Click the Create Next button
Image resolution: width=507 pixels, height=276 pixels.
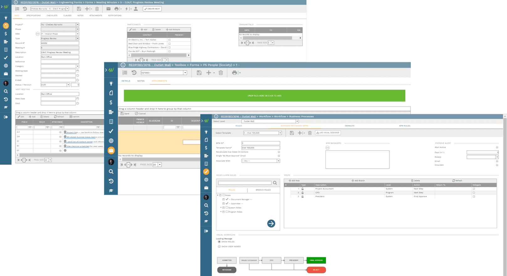point(152,9)
